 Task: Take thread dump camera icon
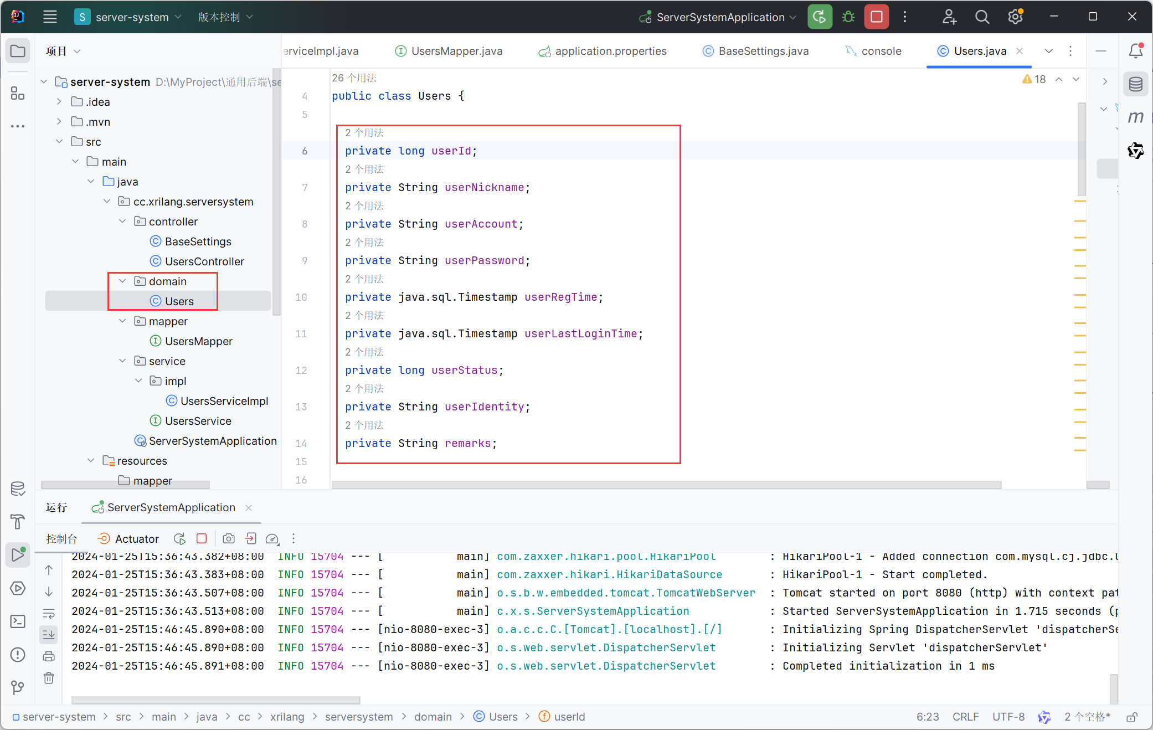(x=228, y=538)
